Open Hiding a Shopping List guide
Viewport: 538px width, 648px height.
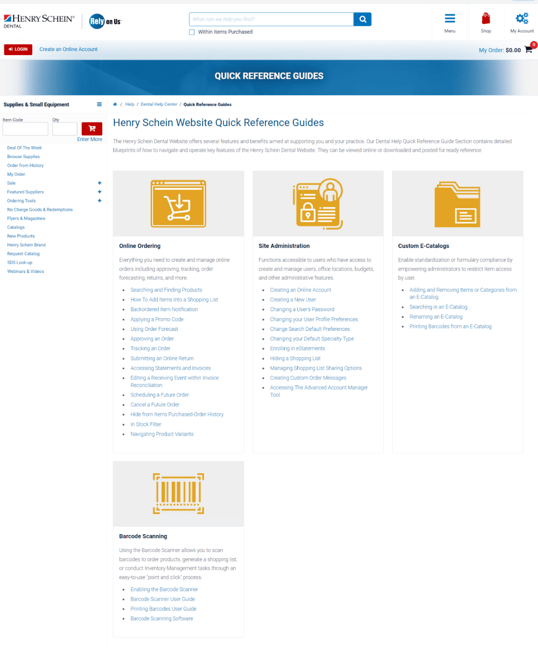pos(295,359)
